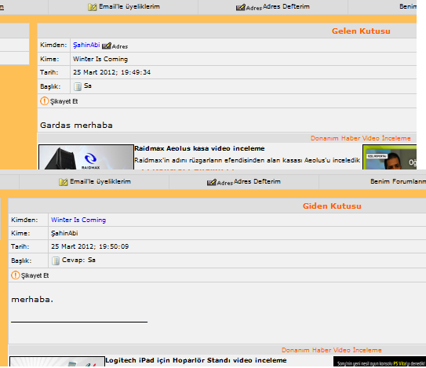
Task: Open Adres Defterim tab in lower bar
Action: [x=244, y=182]
